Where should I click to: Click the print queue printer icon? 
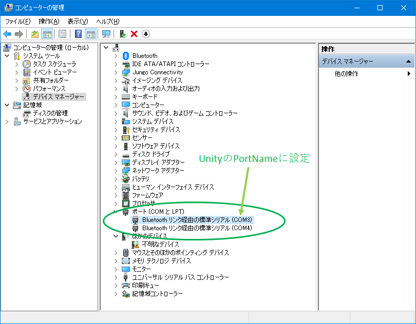126,286
